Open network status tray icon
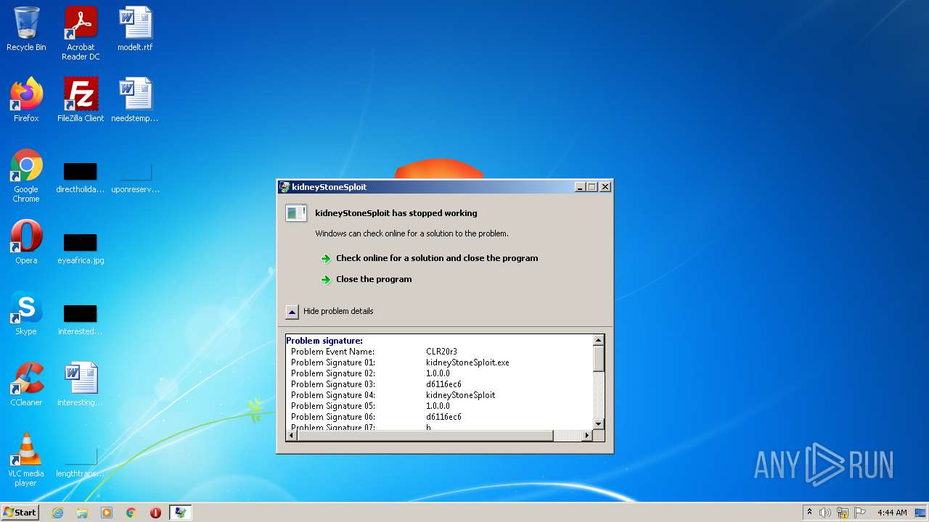 (843, 513)
